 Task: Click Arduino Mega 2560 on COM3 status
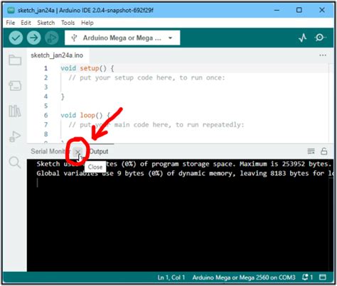point(244,277)
